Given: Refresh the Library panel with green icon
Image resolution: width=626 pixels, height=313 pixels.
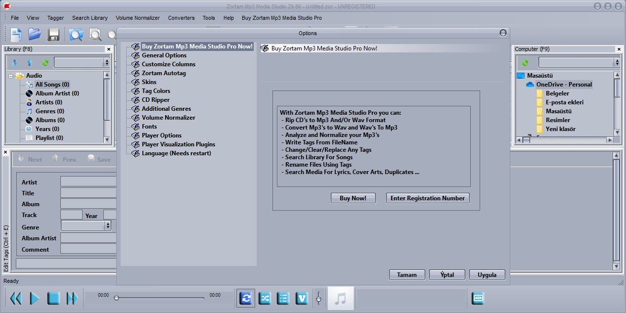Looking at the screenshot, I should (x=45, y=63).
